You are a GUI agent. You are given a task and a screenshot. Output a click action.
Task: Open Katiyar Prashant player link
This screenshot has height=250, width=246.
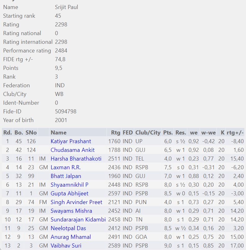click(71, 141)
